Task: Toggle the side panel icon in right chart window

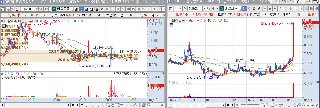Action: click(x=170, y=9)
